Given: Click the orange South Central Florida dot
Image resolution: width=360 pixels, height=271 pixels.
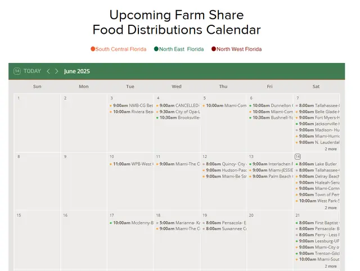Looking at the screenshot, I should [93, 49].
